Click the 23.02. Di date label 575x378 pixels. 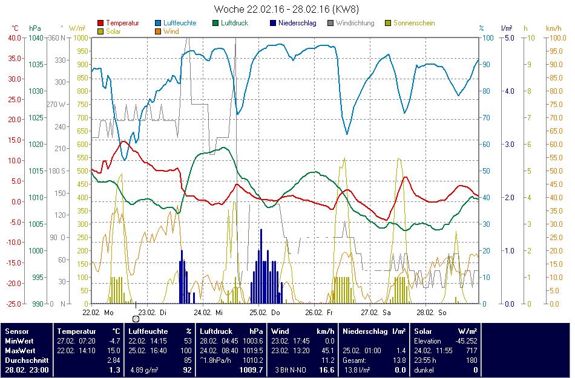coord(152,313)
